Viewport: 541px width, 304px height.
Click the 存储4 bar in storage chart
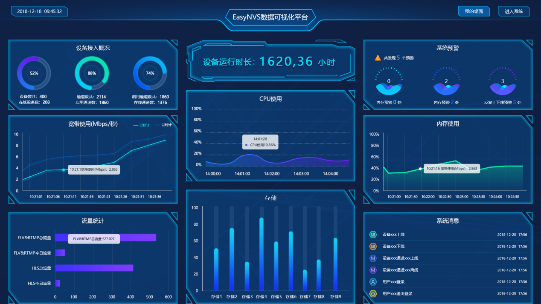262,254
